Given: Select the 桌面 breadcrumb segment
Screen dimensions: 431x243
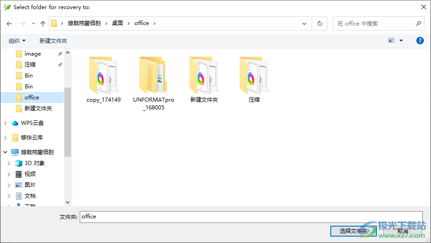Looking at the screenshot, I should [118, 23].
